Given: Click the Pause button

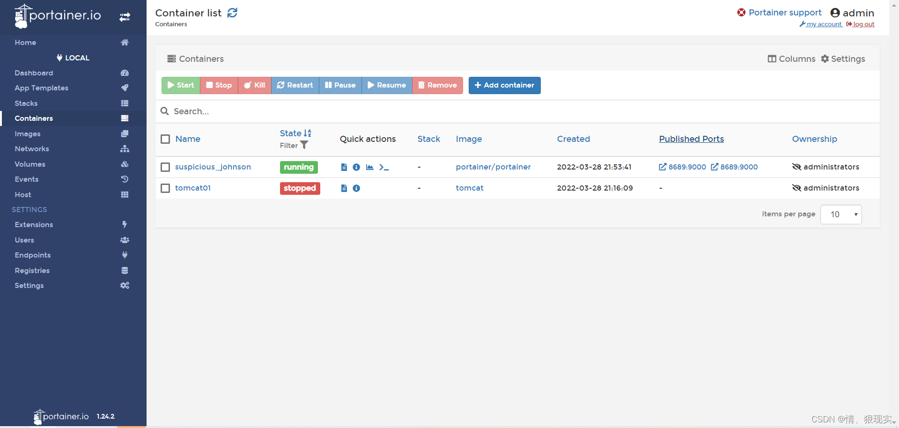Looking at the screenshot, I should (340, 85).
